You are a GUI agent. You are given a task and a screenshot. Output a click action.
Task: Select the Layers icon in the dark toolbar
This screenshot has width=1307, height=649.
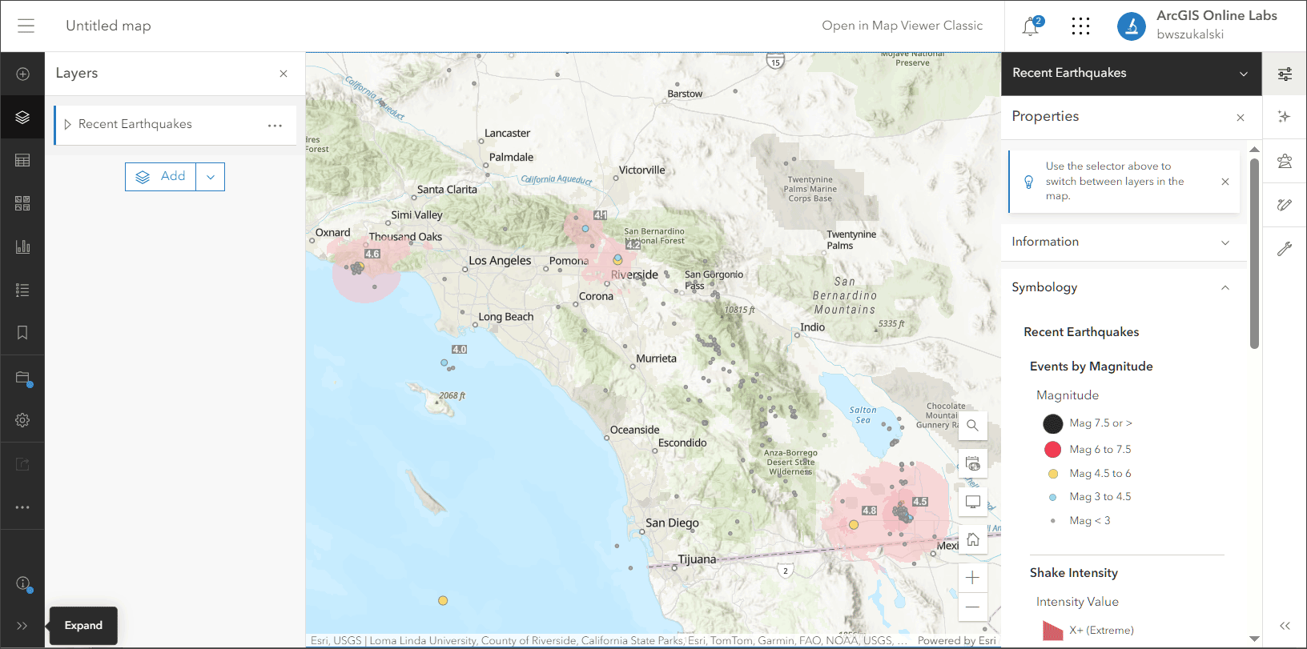[22, 118]
